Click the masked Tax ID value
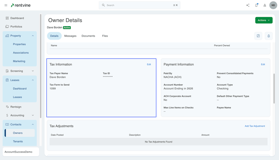Image resolution: width=279 pixels, height=160 pixels. pyautogui.click(x=108, y=77)
